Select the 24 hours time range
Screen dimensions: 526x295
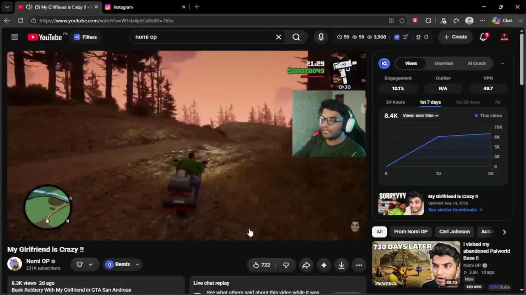coord(395,102)
